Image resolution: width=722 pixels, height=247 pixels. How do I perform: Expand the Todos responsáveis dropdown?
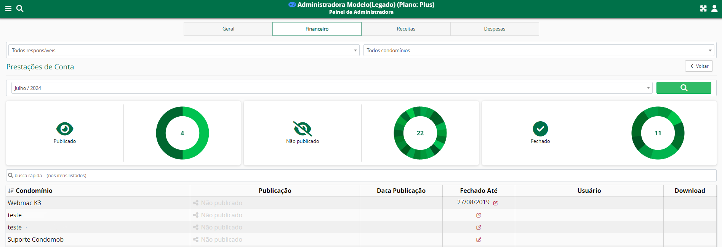[184, 50]
